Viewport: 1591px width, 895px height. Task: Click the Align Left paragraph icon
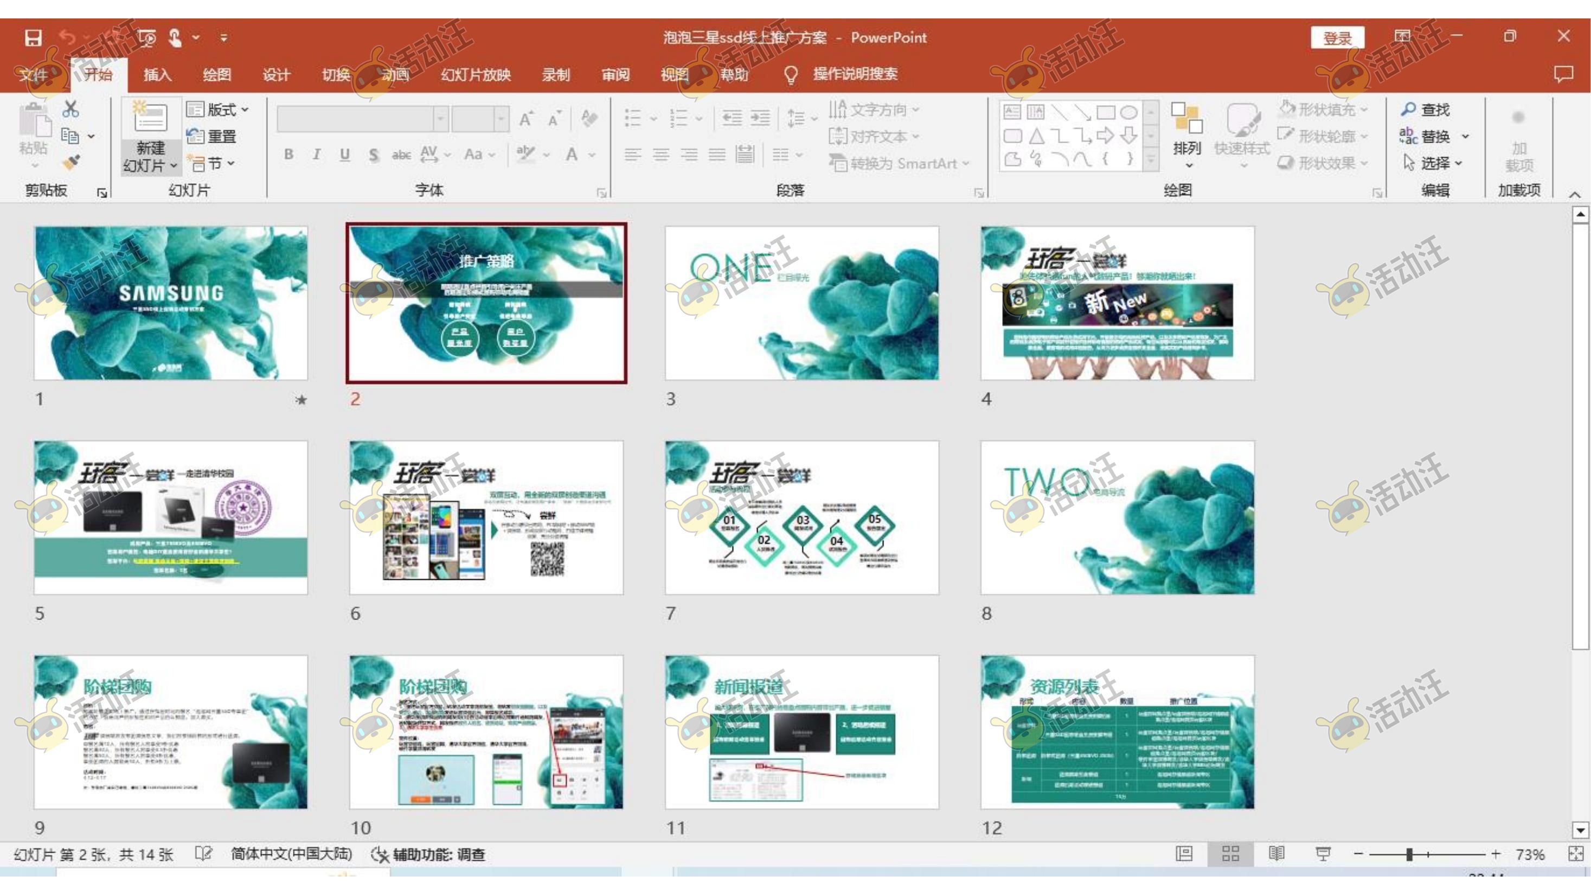click(632, 155)
